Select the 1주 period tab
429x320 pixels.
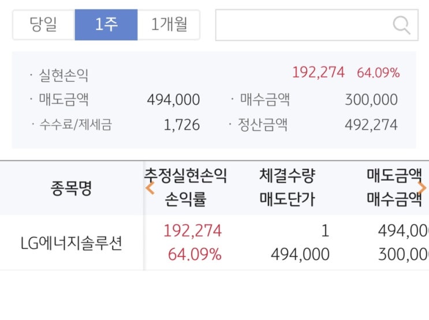click(x=106, y=25)
